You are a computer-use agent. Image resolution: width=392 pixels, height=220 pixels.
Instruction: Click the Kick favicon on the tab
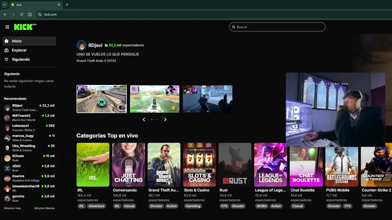coord(13,5)
